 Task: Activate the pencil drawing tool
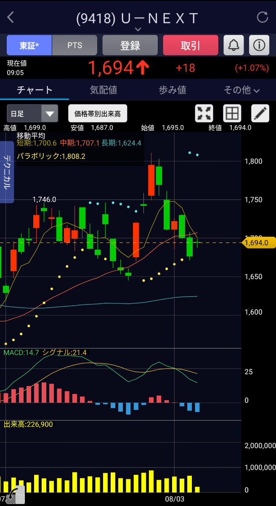click(x=260, y=113)
